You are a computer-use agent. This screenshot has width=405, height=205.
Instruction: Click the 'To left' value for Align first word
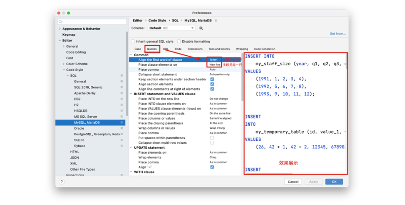tap(214, 60)
